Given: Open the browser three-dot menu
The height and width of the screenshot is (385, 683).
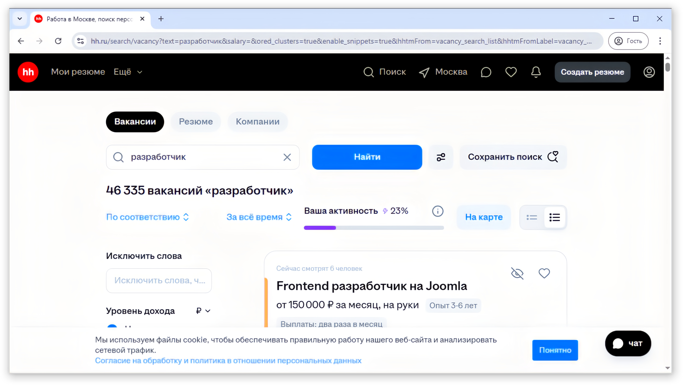Looking at the screenshot, I should tap(660, 41).
